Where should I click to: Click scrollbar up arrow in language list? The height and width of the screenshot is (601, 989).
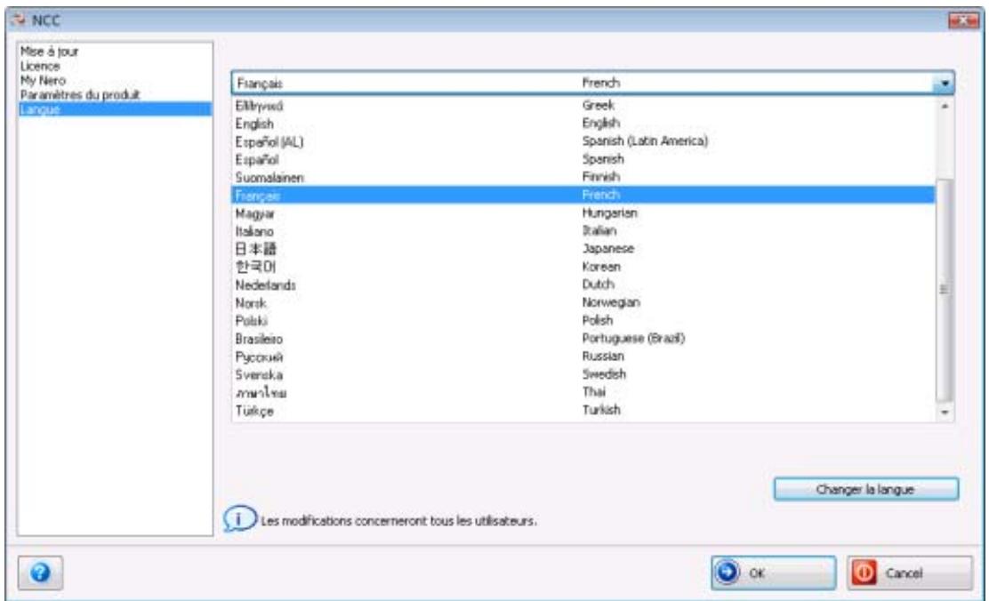[945, 107]
